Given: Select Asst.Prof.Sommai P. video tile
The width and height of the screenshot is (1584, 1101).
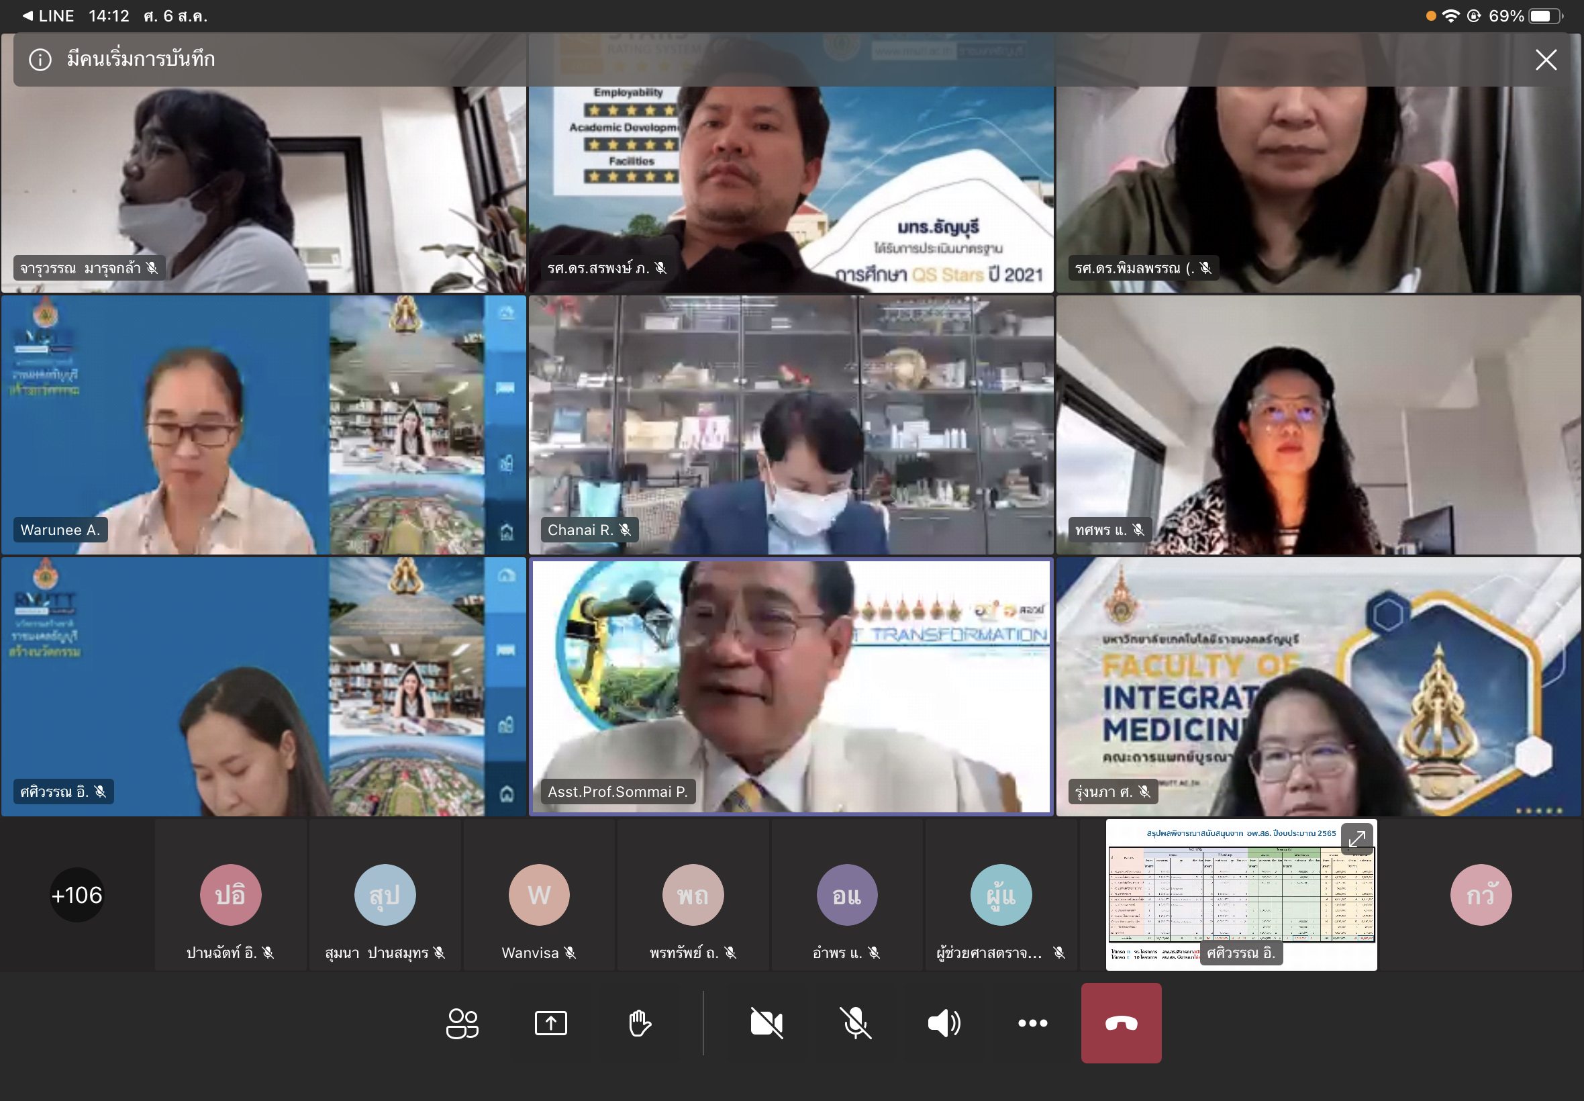Looking at the screenshot, I should pyautogui.click(x=790, y=686).
